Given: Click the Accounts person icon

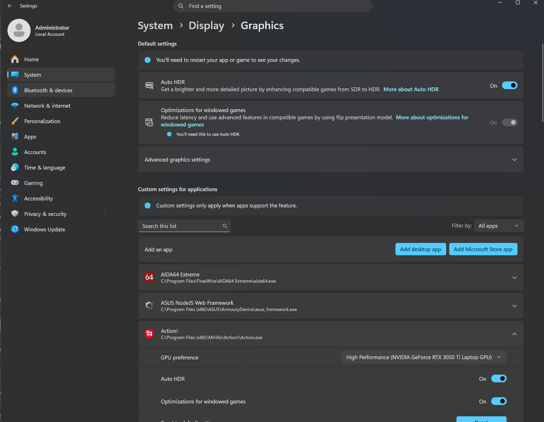Looking at the screenshot, I should coord(15,152).
